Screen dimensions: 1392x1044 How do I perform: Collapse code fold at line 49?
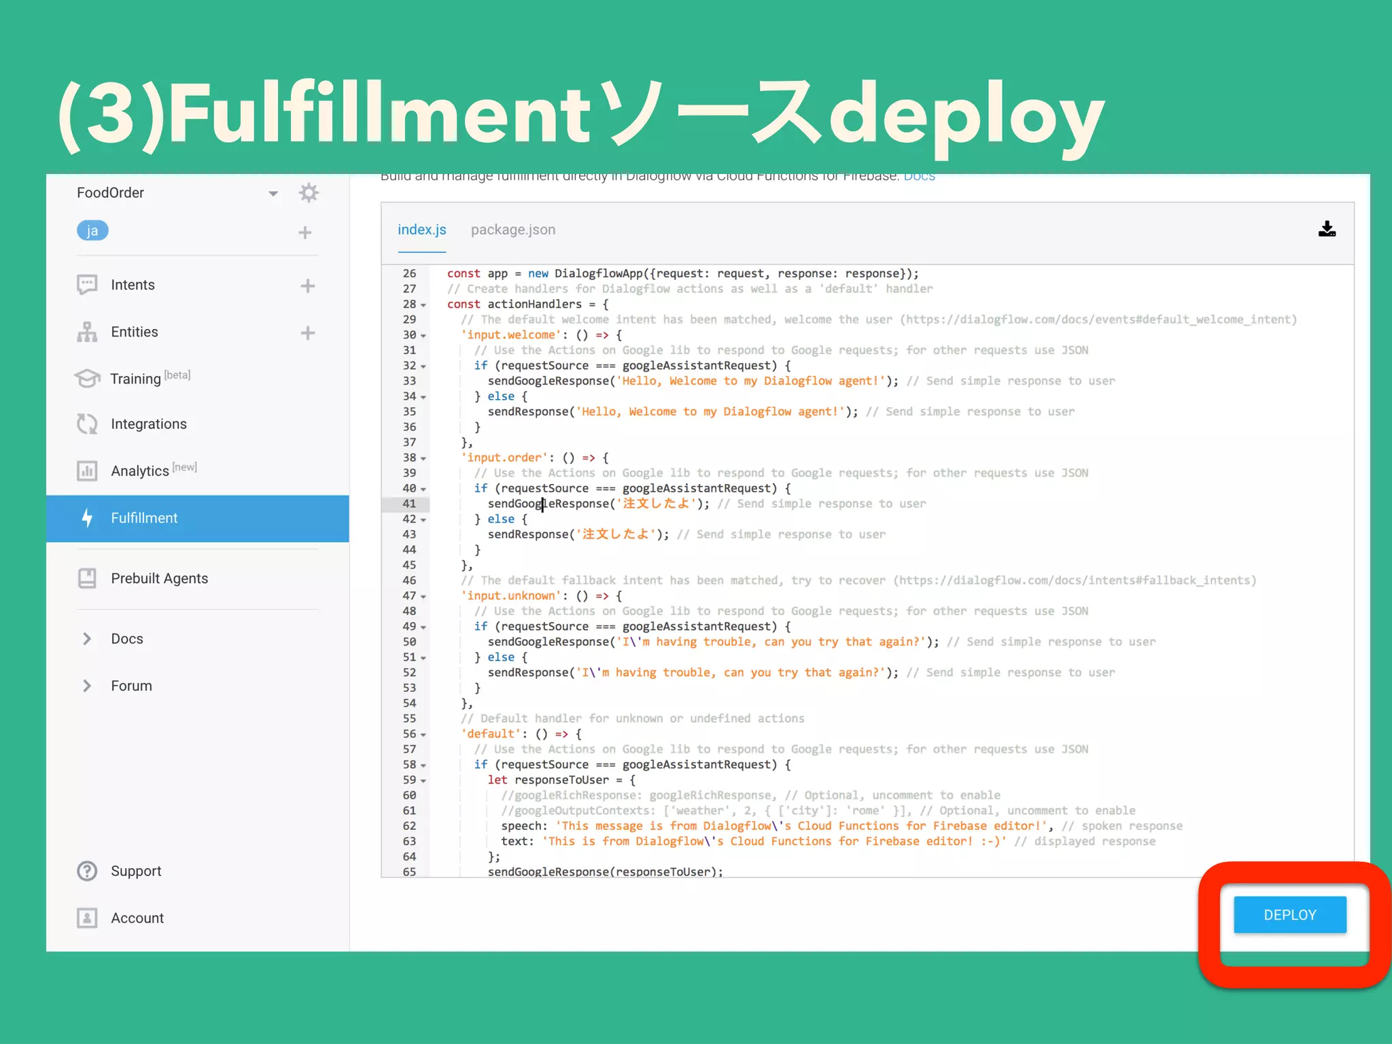tap(423, 627)
